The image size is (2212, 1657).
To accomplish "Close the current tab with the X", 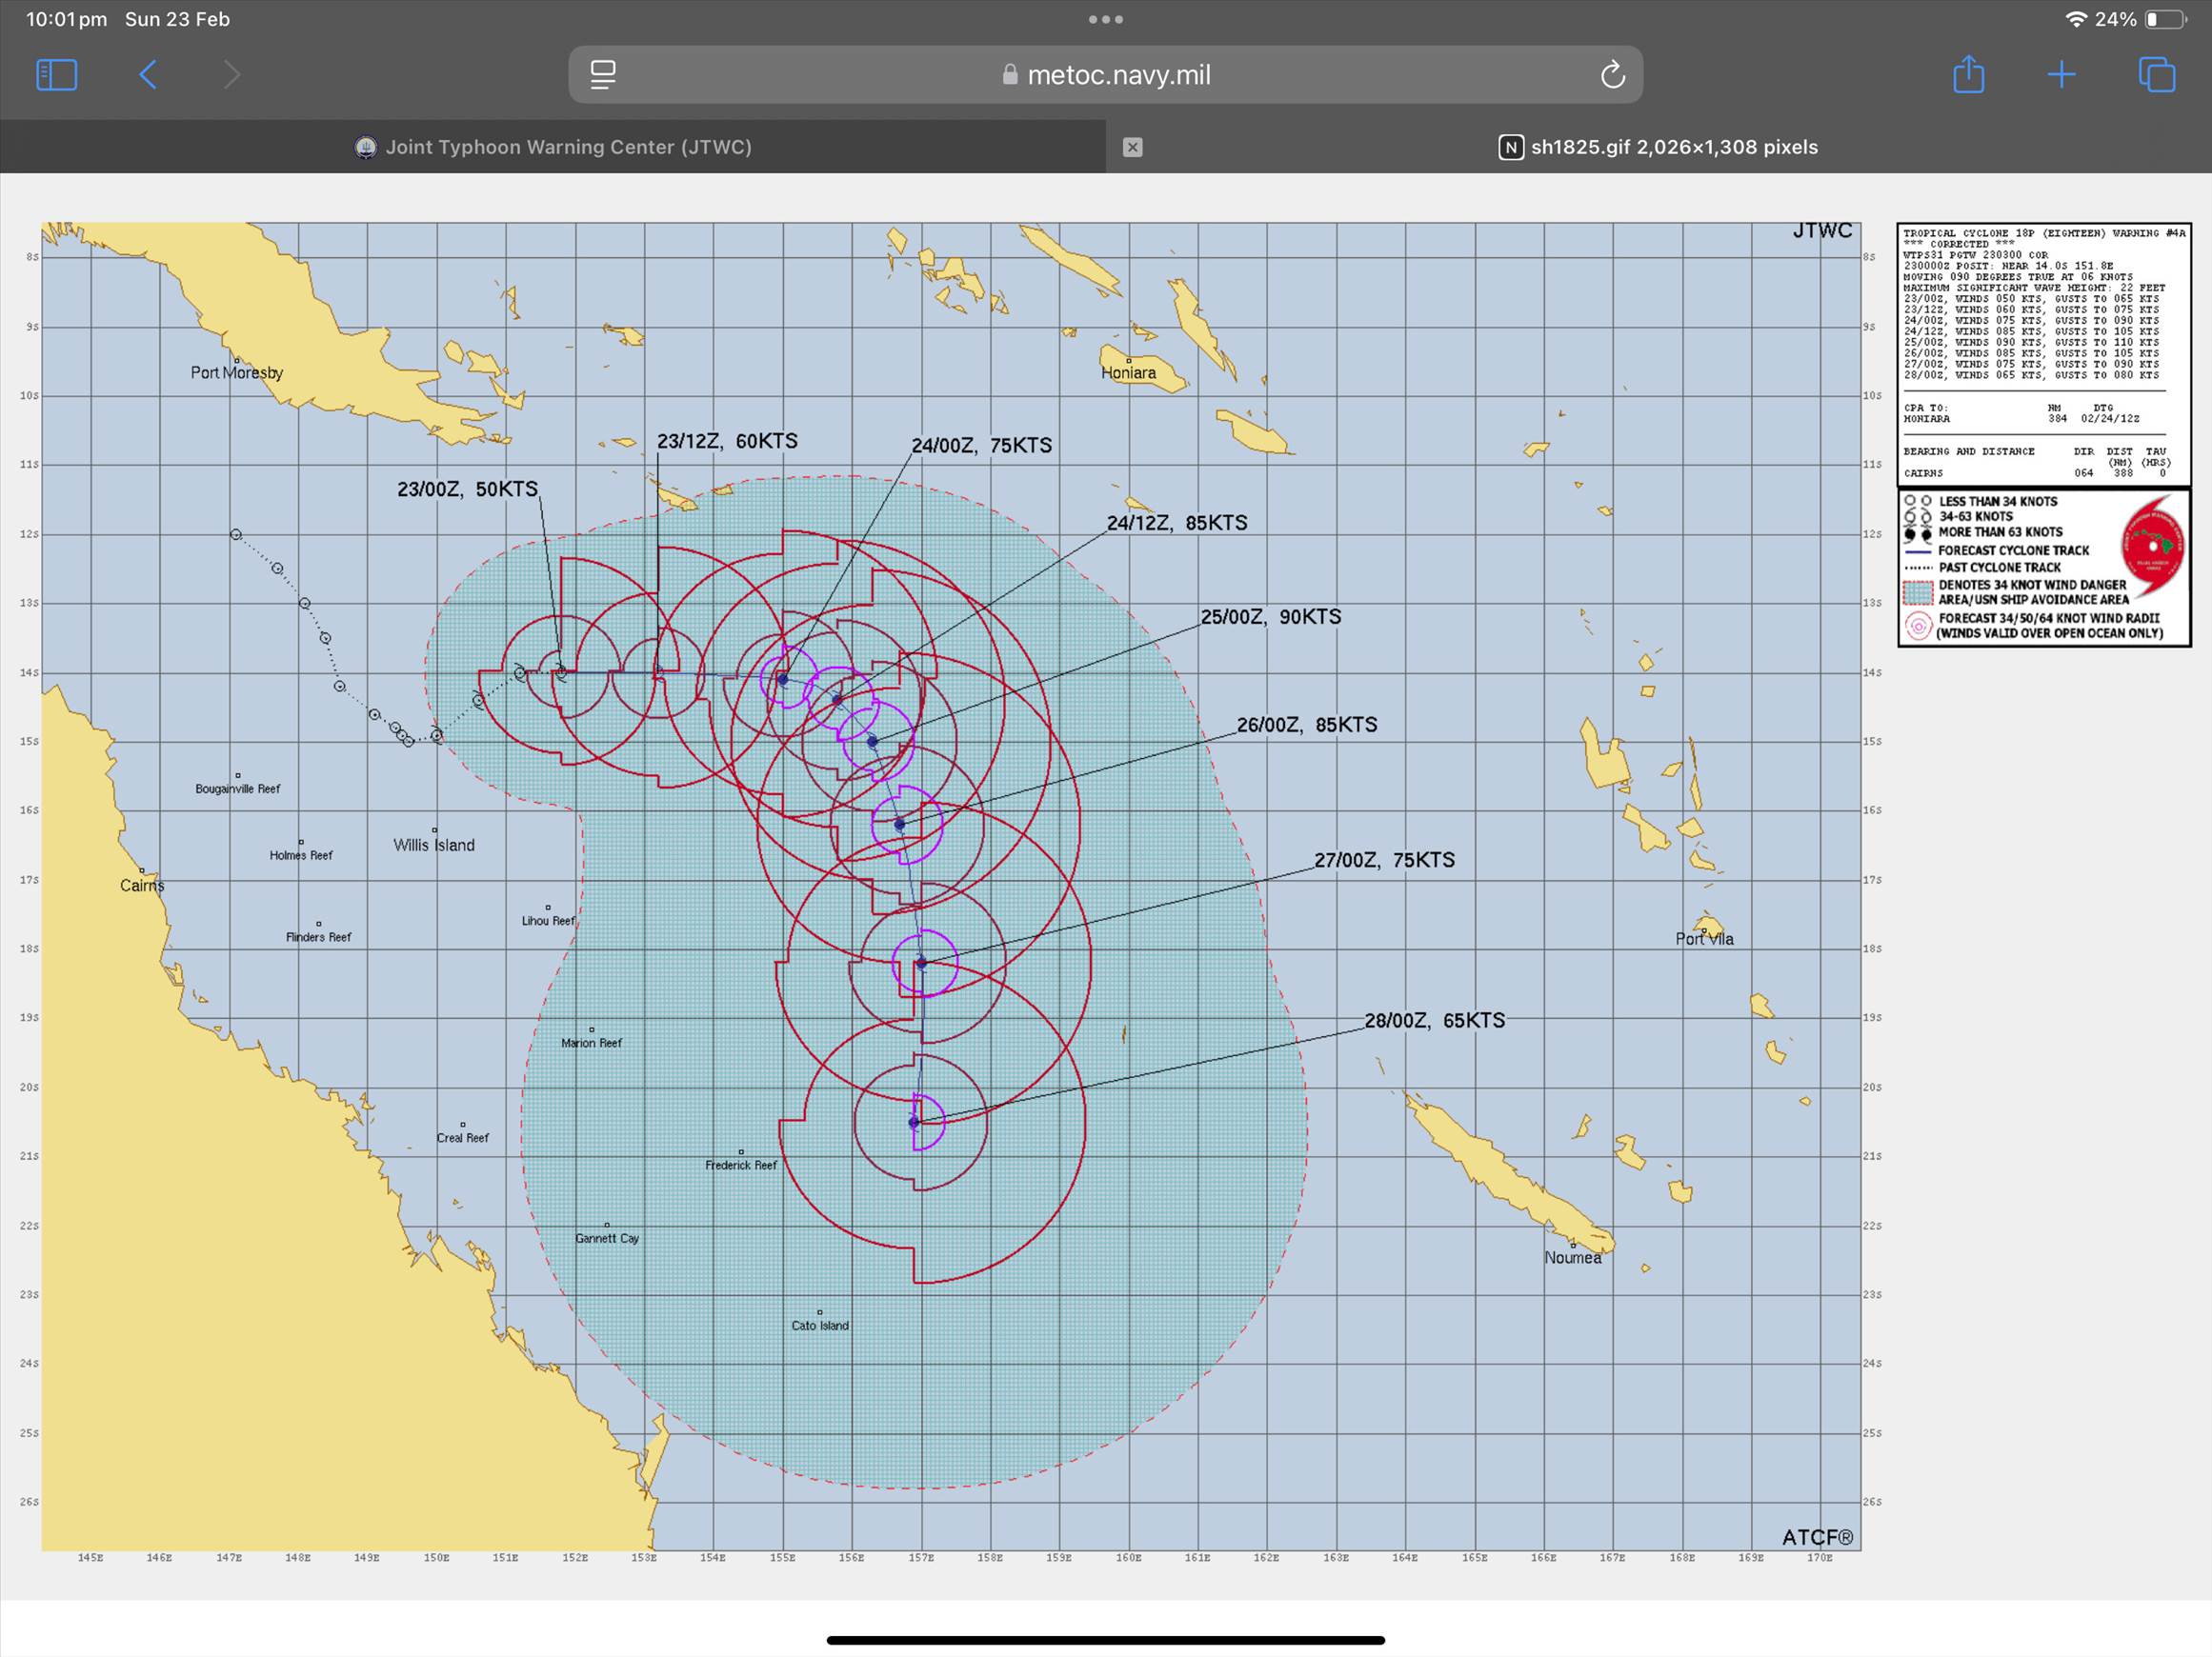I will point(1132,147).
